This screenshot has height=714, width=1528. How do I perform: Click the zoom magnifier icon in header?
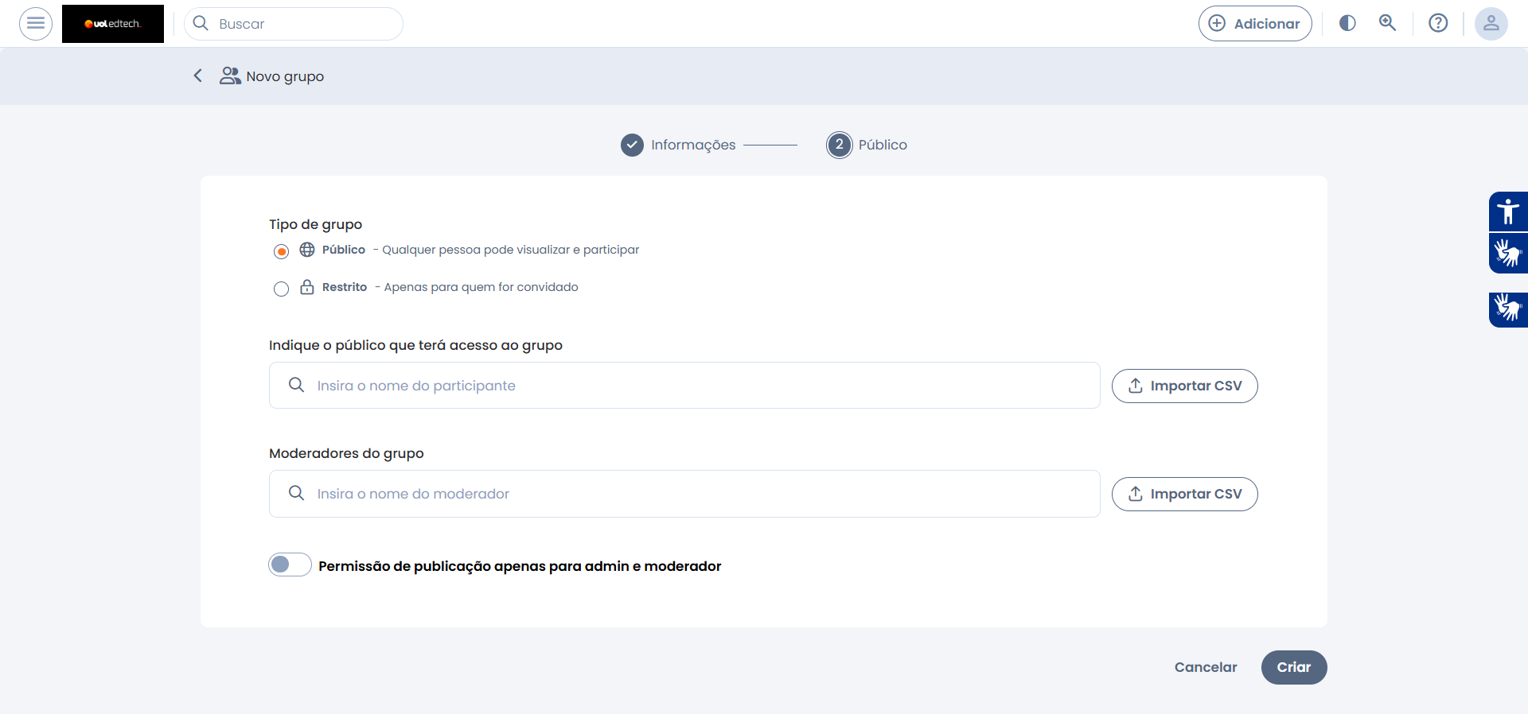tap(1387, 23)
